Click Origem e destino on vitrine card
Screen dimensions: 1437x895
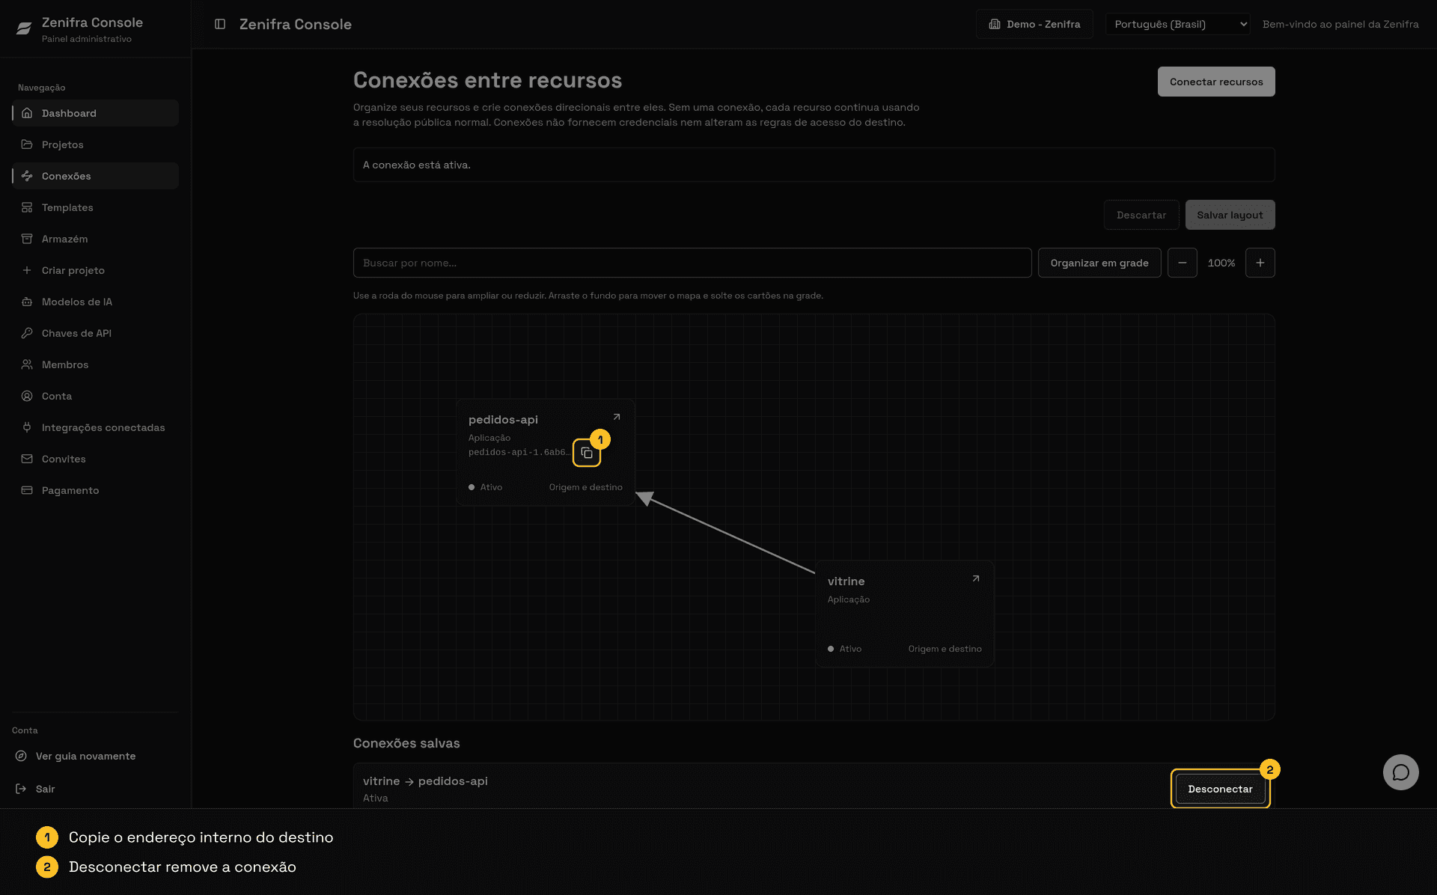(x=945, y=649)
